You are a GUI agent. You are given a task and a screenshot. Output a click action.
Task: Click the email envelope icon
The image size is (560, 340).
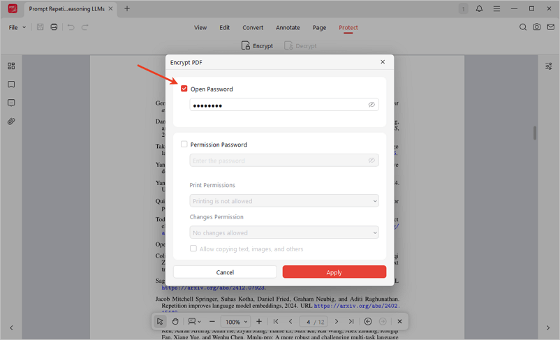tap(551, 27)
